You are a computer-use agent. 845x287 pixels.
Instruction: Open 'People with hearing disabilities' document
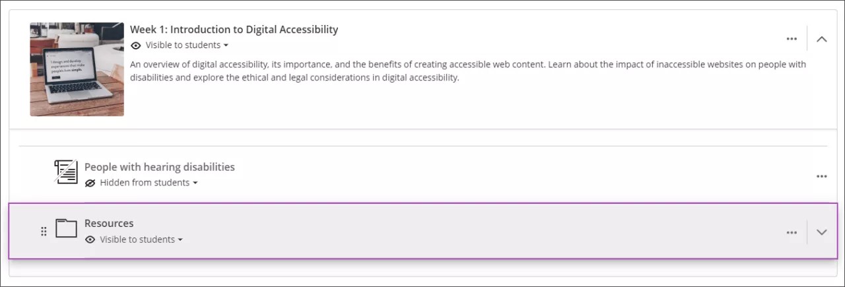(159, 167)
